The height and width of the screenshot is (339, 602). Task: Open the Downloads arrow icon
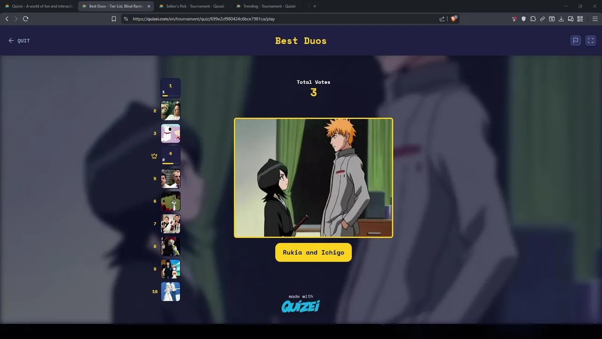pos(561,19)
